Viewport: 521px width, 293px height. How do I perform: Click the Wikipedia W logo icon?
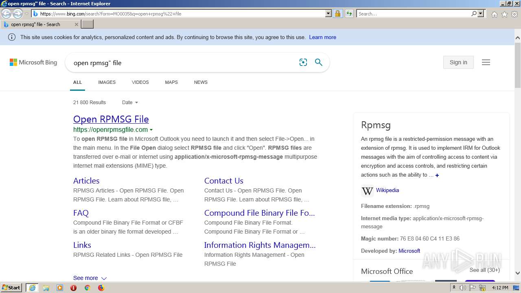tap(367, 190)
